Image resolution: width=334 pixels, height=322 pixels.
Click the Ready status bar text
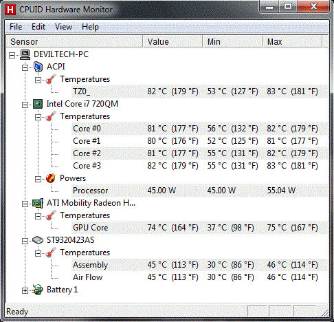[x=17, y=312]
